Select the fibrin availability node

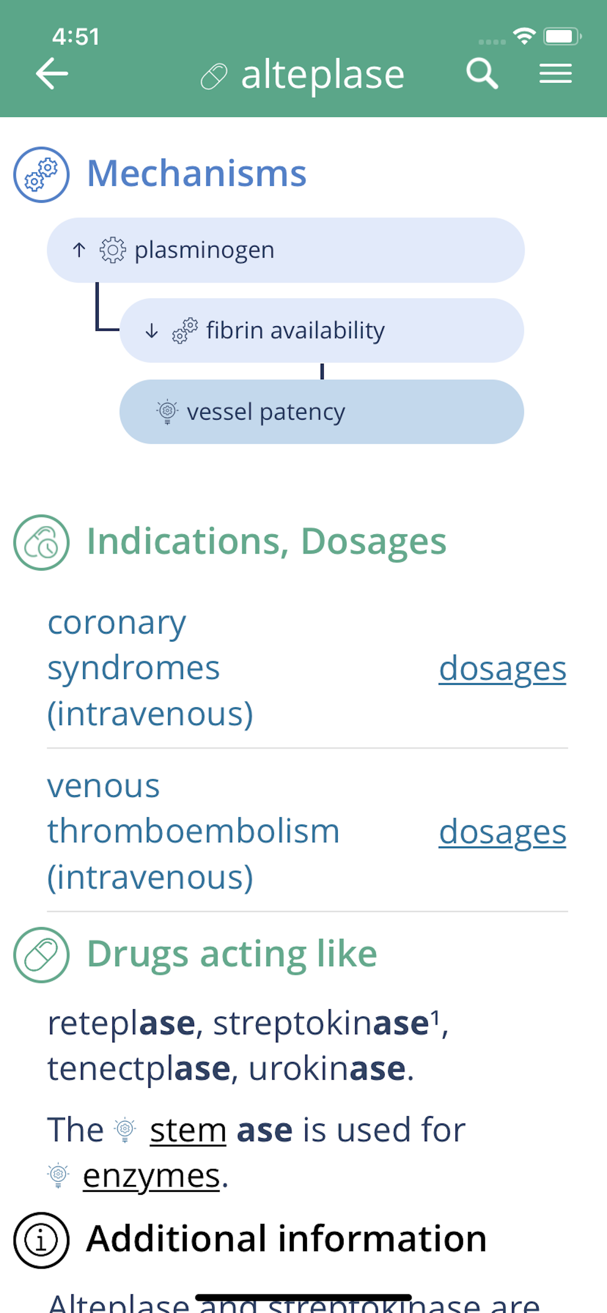[x=322, y=330]
